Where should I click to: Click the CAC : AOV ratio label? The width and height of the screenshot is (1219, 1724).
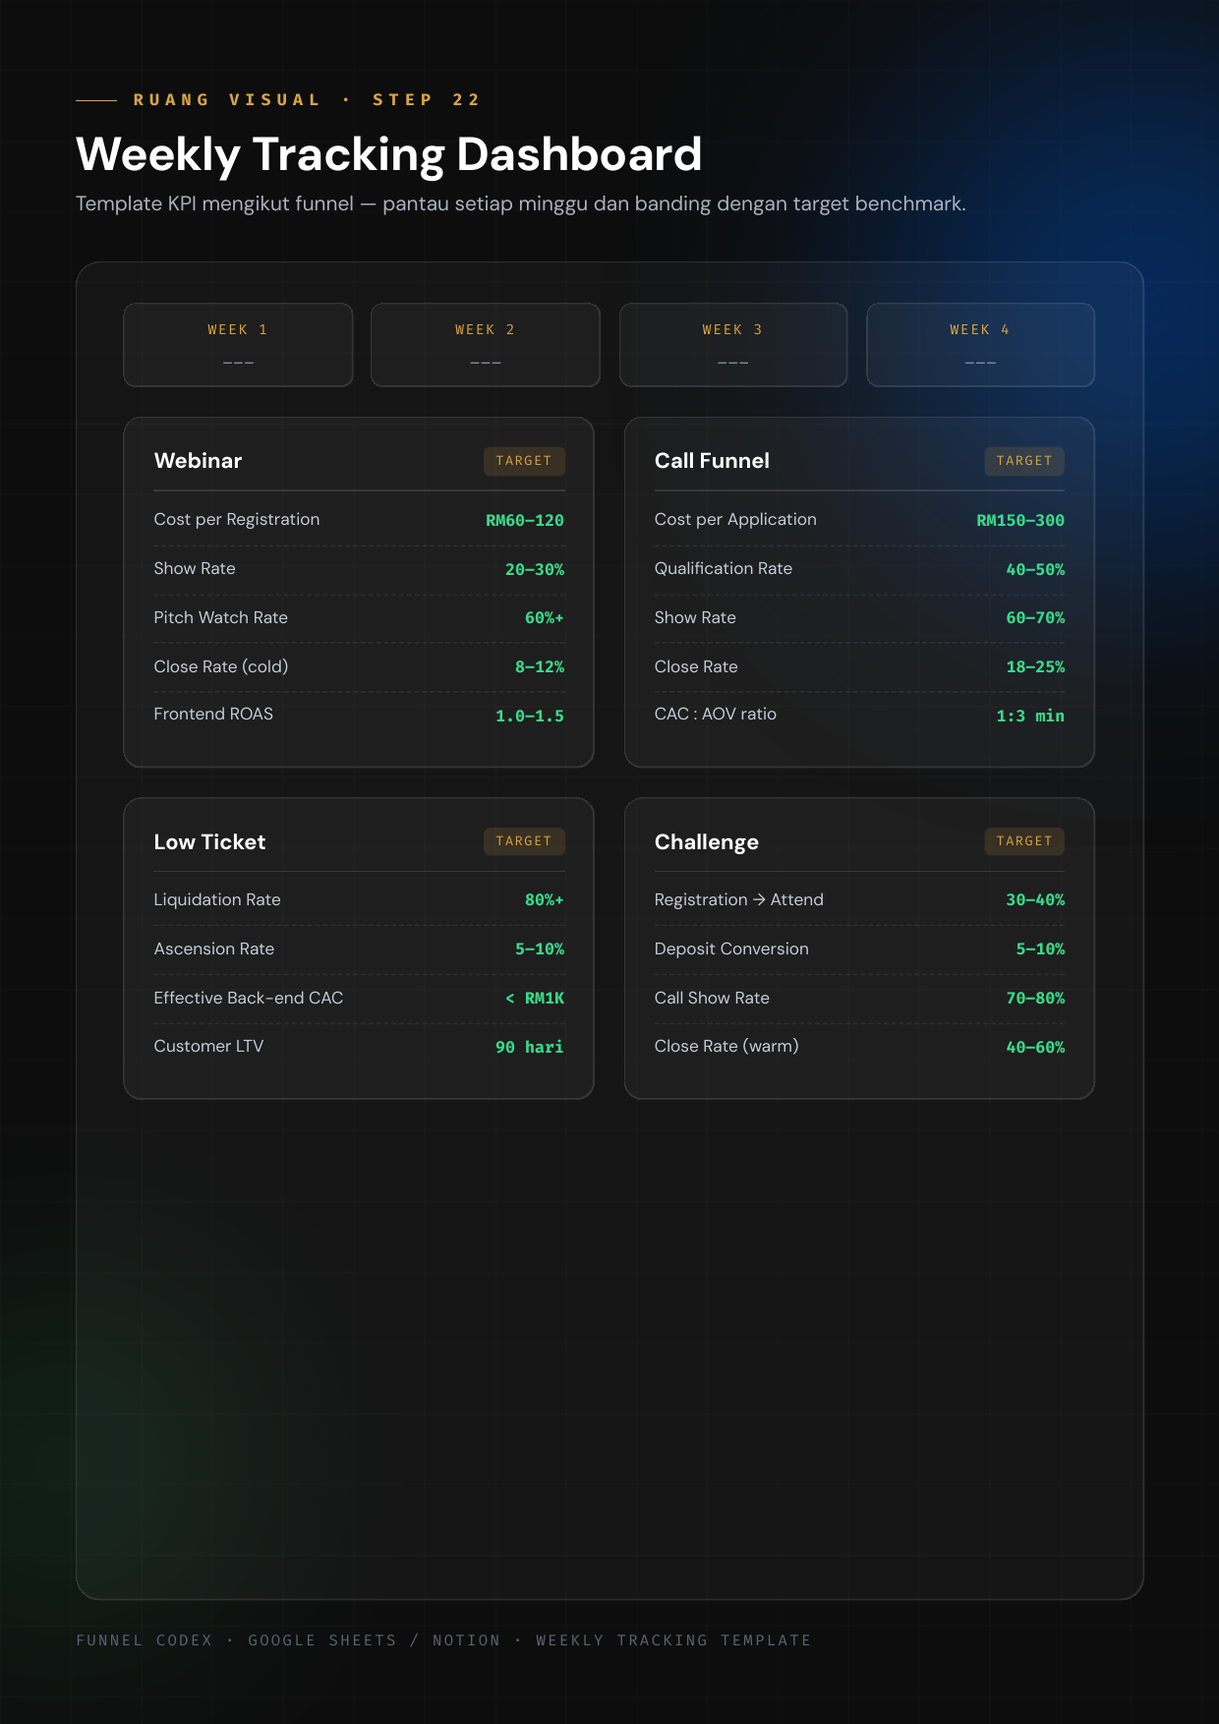click(x=716, y=714)
